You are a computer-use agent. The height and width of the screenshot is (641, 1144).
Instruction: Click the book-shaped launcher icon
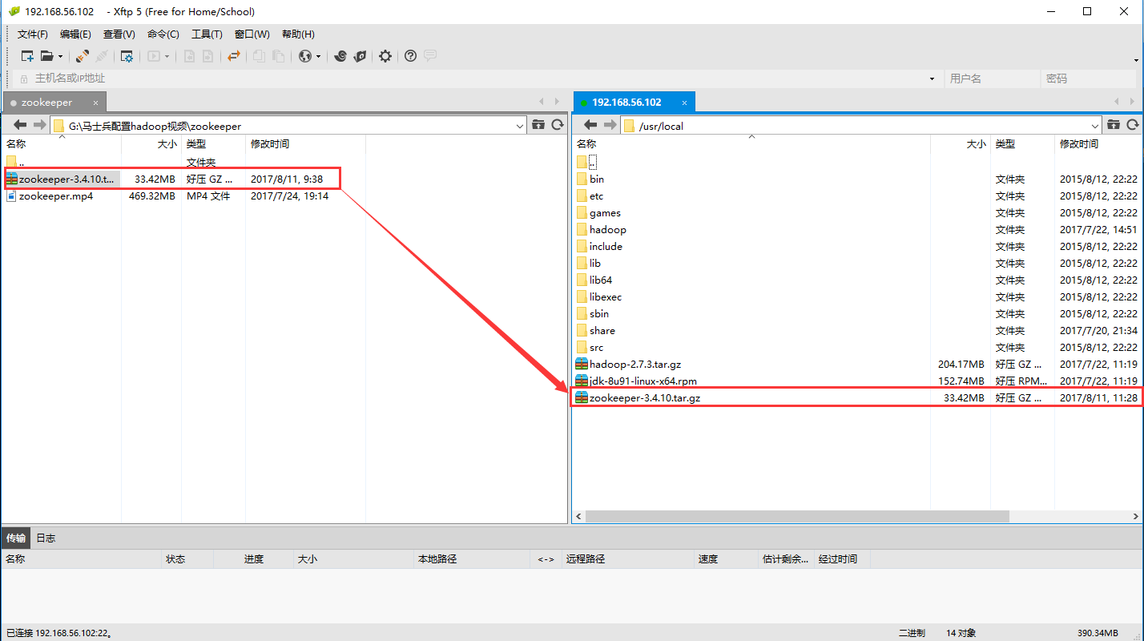pos(361,56)
